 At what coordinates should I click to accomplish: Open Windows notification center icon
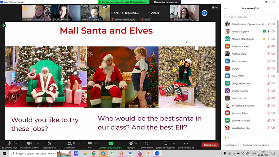pos(273,153)
